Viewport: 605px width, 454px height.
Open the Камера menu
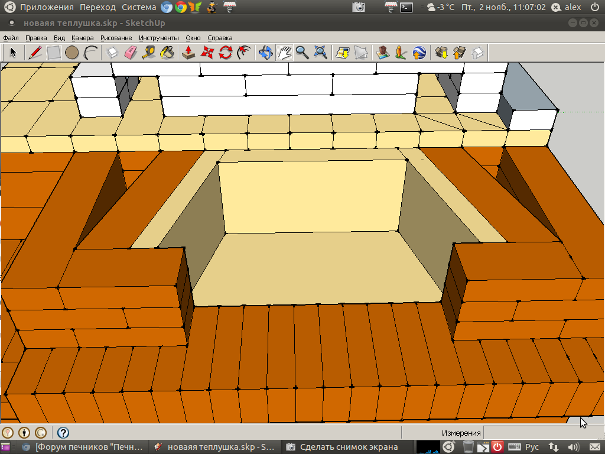83,38
